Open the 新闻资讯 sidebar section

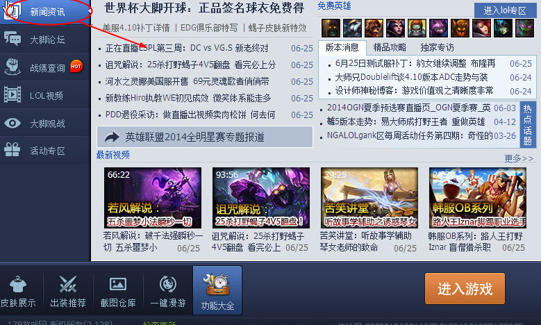[45, 12]
